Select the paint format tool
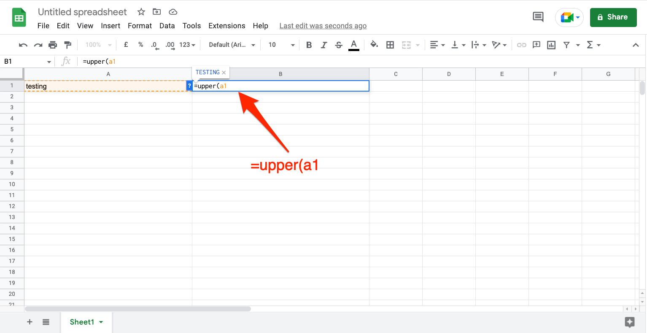 click(x=67, y=44)
